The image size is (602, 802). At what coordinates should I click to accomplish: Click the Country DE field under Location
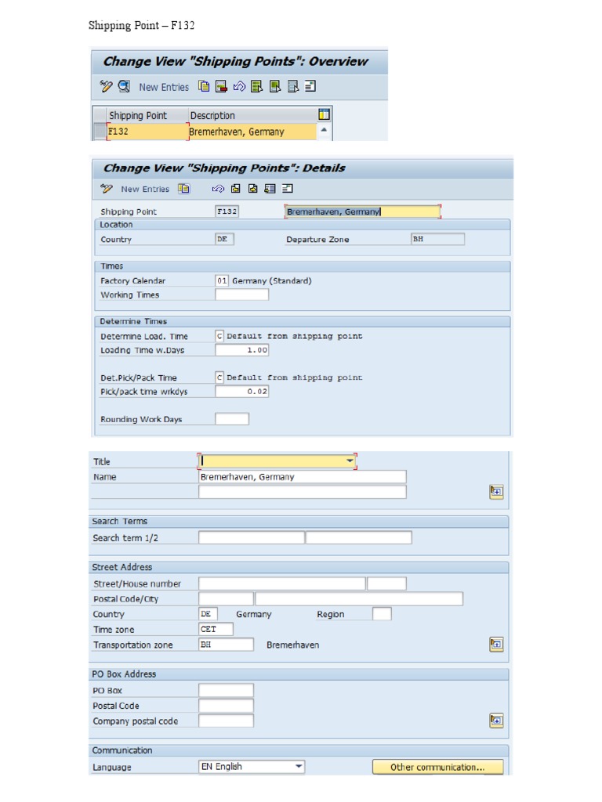[x=224, y=239]
